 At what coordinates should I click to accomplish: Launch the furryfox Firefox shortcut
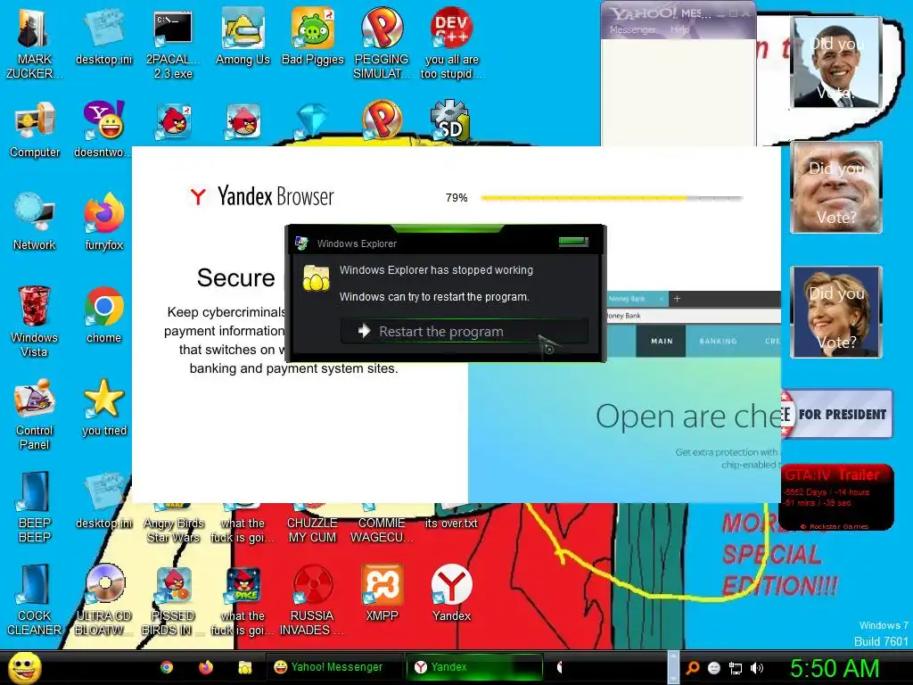coord(103,222)
